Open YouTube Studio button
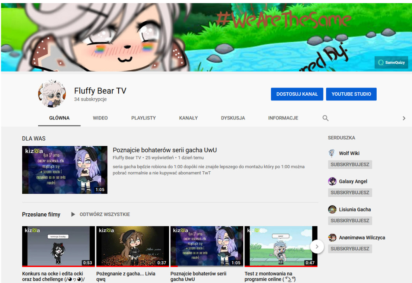412x283 pixels. (351, 94)
